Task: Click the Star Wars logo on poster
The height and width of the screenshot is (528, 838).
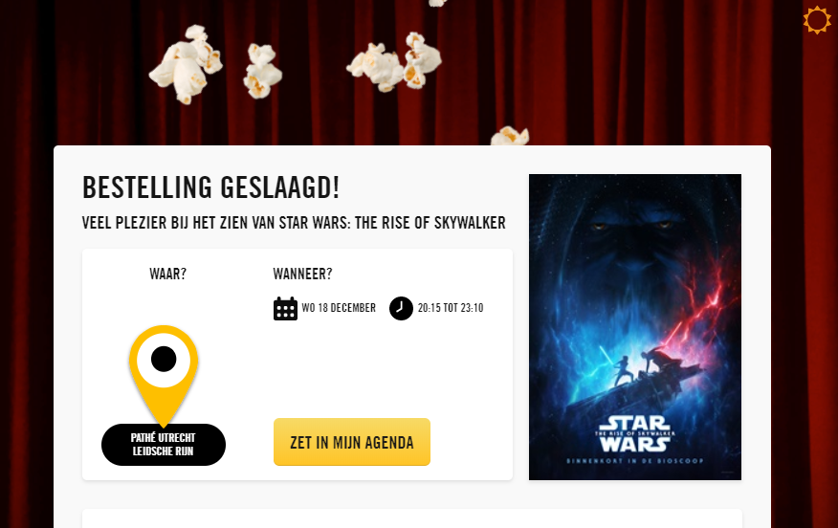Action: point(635,434)
